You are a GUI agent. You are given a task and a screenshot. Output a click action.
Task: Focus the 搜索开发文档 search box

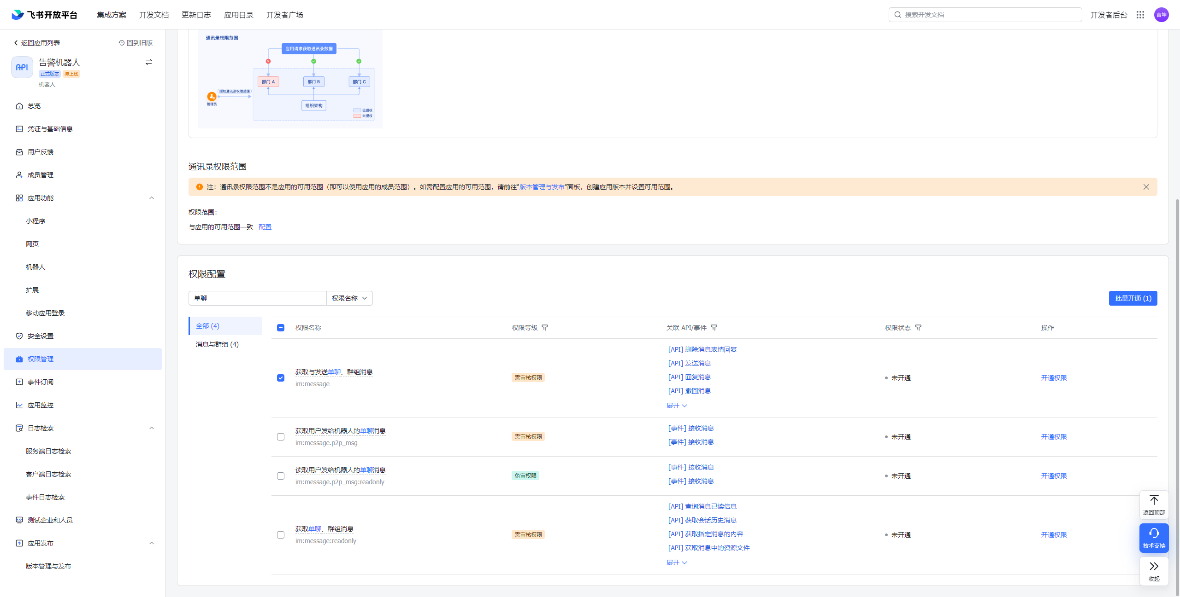coord(985,15)
